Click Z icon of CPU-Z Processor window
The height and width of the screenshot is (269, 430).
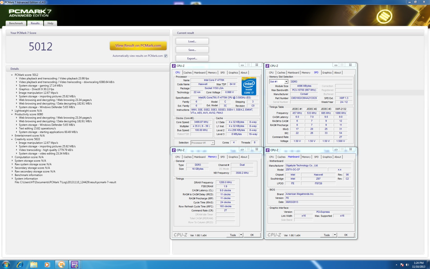click(174, 66)
